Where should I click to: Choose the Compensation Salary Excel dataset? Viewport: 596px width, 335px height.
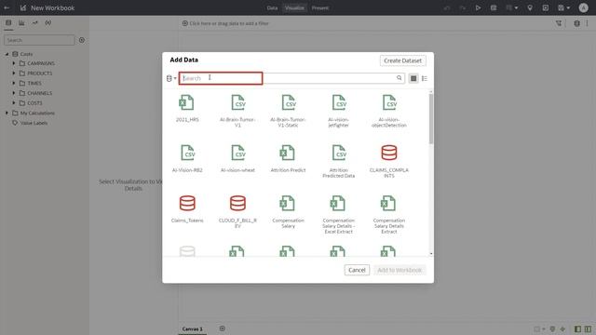(288, 211)
